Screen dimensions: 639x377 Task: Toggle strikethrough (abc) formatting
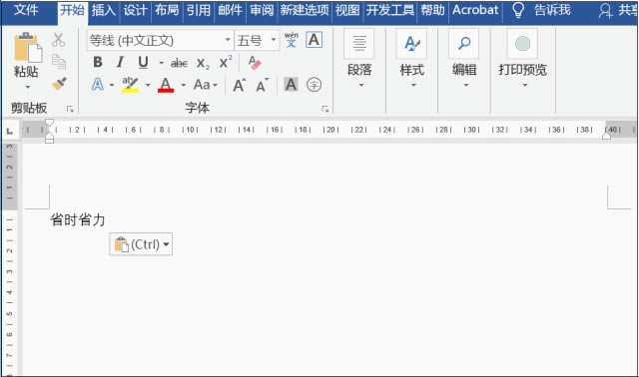click(x=179, y=63)
